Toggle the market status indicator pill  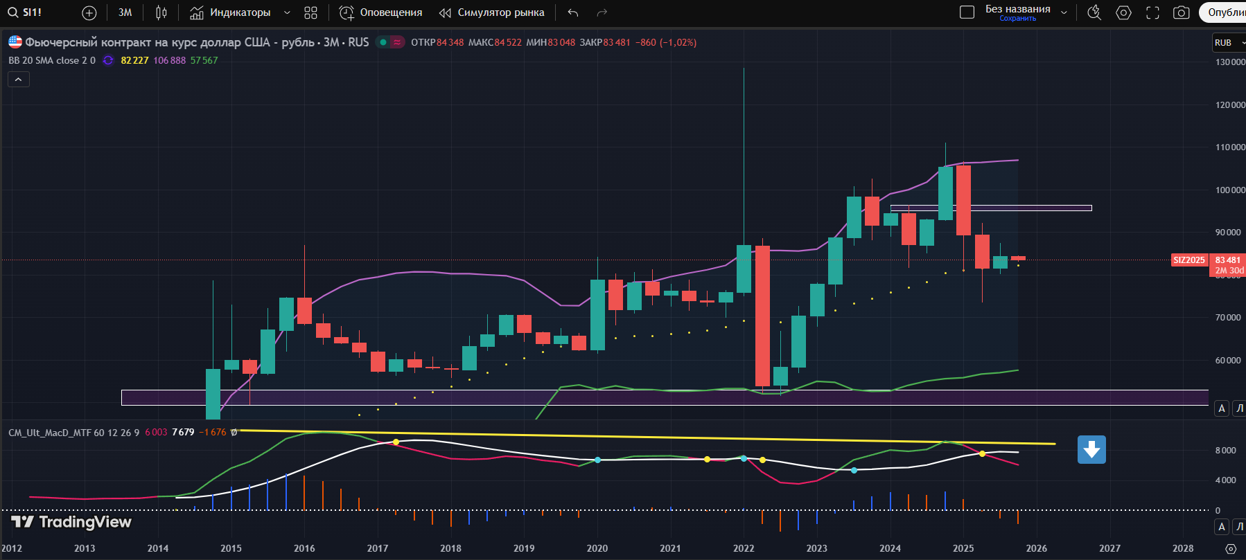(390, 42)
